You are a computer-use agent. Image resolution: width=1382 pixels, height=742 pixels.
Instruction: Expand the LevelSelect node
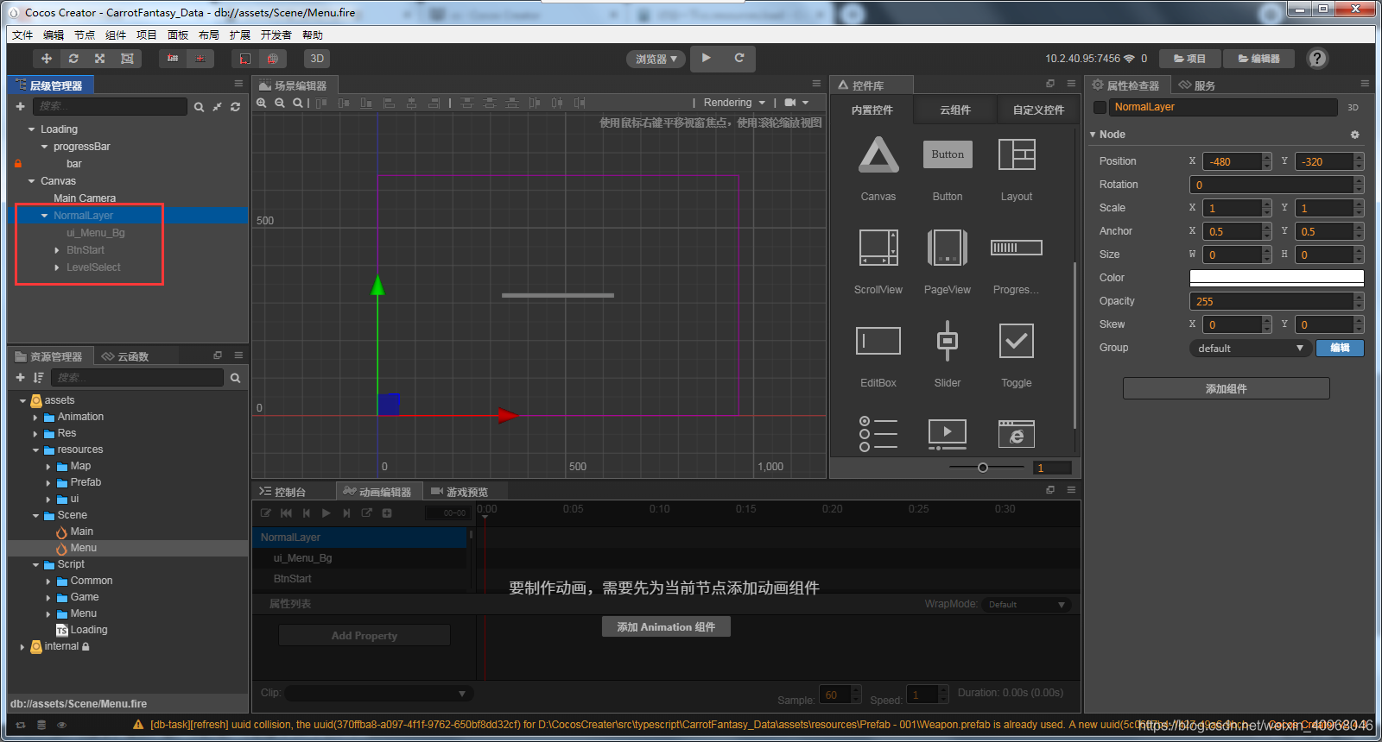tap(57, 267)
